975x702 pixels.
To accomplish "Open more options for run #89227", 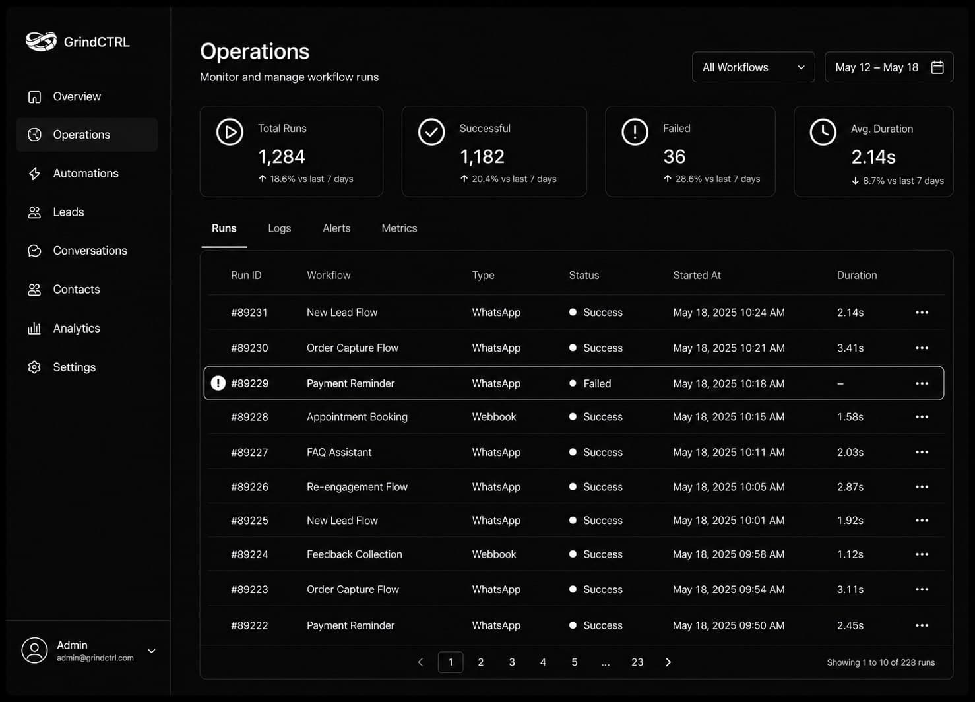I will (x=922, y=452).
